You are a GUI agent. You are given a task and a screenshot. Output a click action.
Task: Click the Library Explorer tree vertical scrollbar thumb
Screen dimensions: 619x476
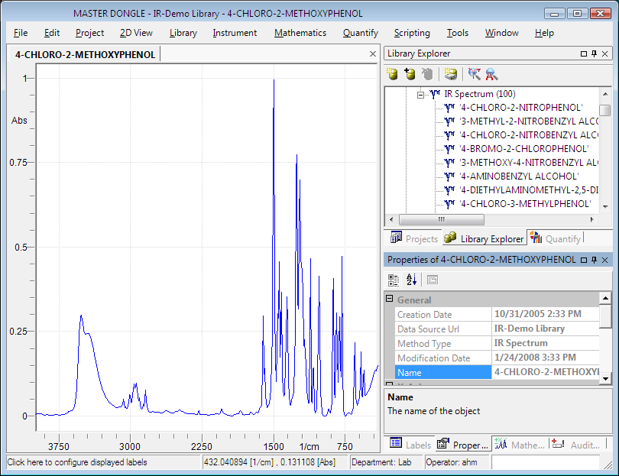coord(604,110)
